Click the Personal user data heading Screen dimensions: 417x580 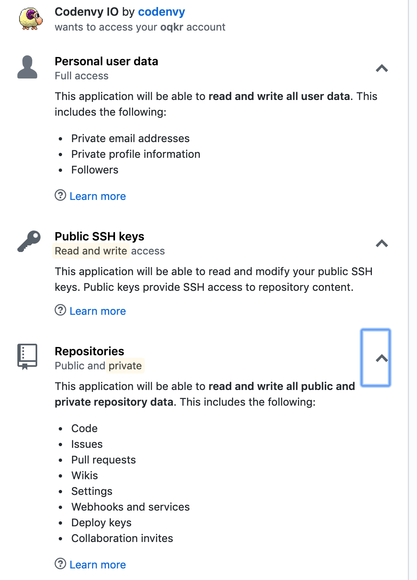pos(106,61)
